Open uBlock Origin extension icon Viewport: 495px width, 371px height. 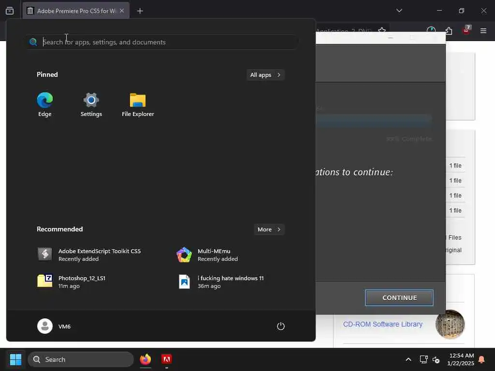tap(466, 30)
